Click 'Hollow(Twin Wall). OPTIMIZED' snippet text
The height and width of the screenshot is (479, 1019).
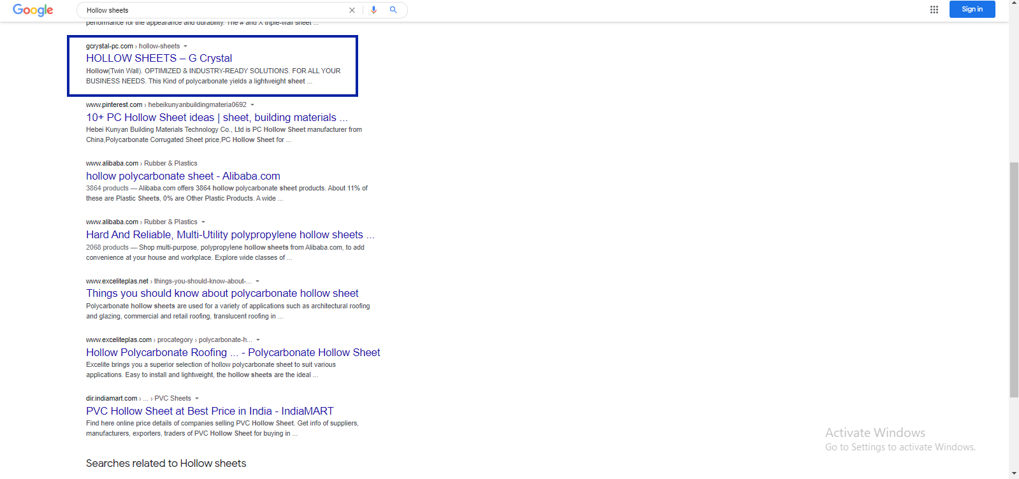(x=213, y=76)
